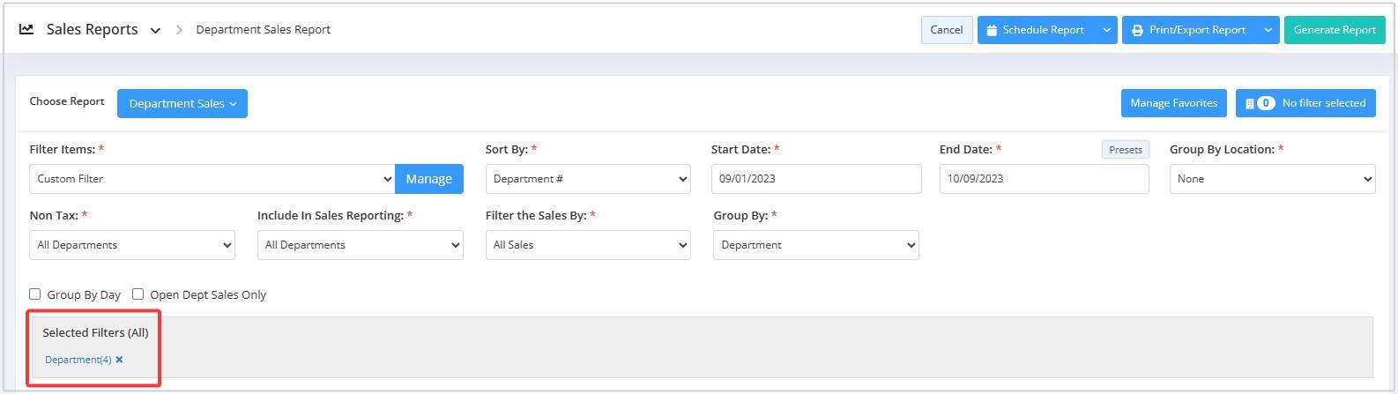Open the Group By Location dropdown
The height and width of the screenshot is (394, 1398).
tap(1272, 179)
